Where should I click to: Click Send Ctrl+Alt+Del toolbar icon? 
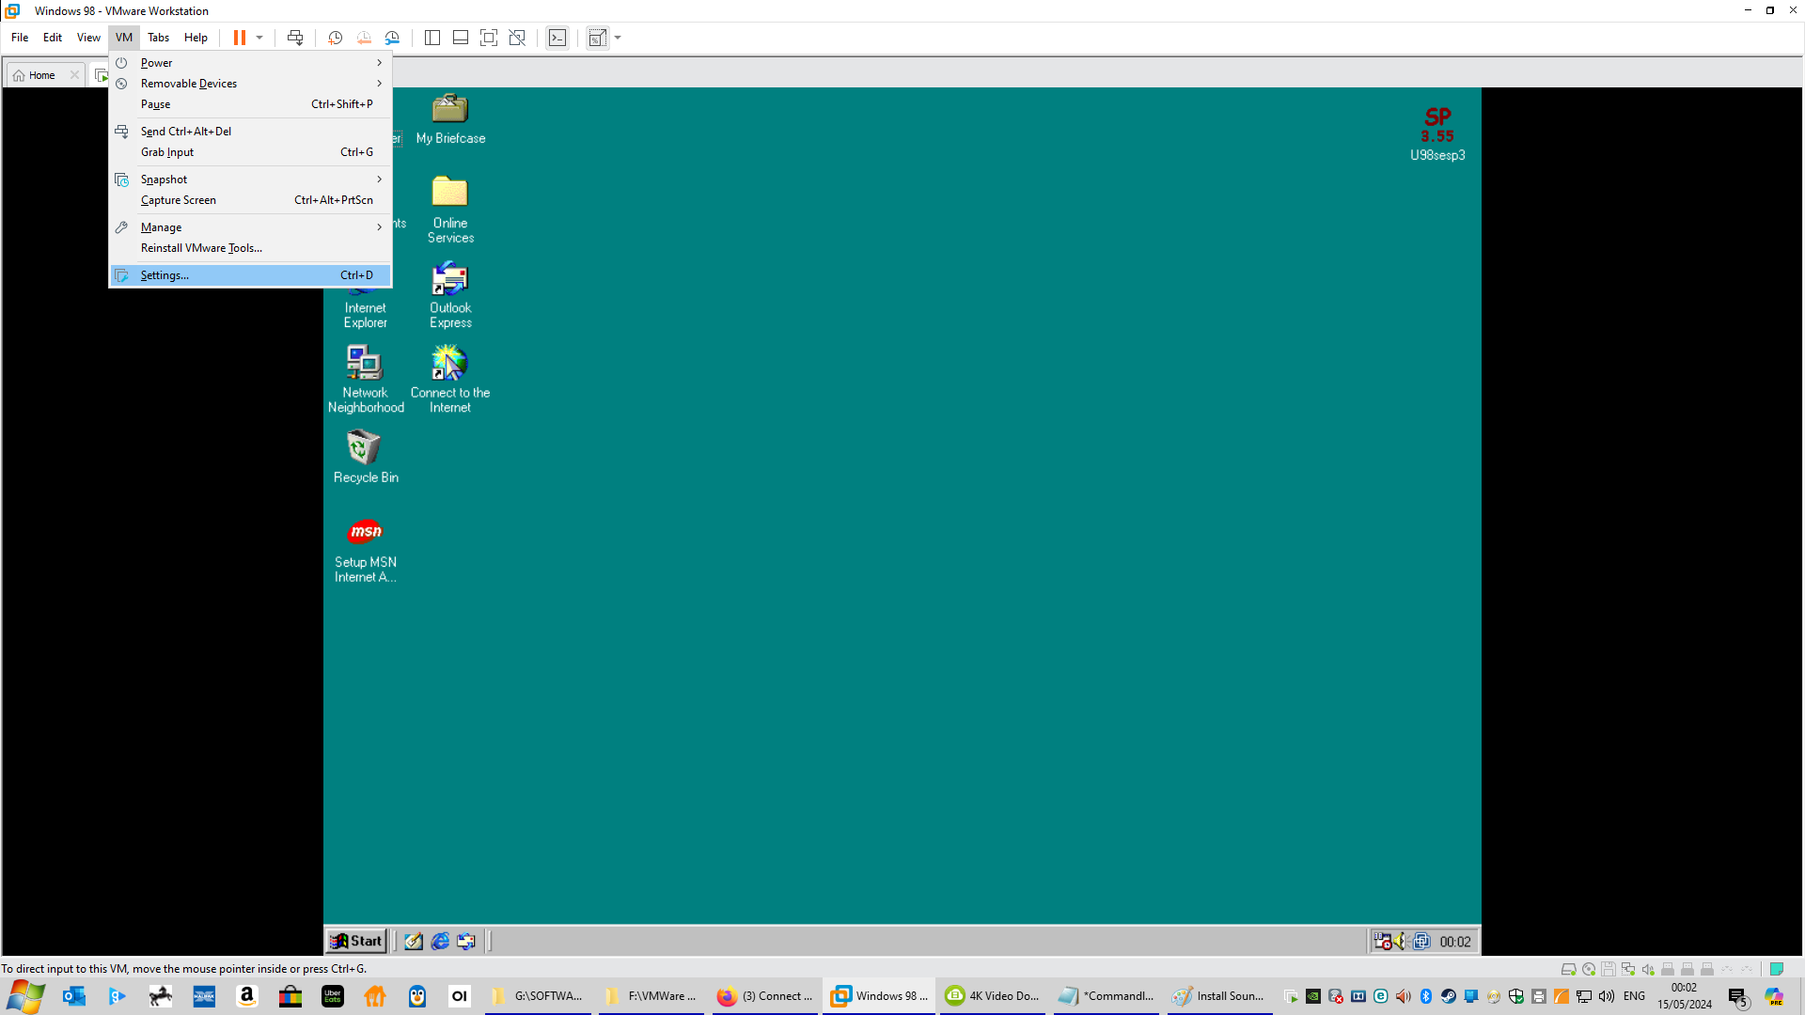(x=295, y=38)
